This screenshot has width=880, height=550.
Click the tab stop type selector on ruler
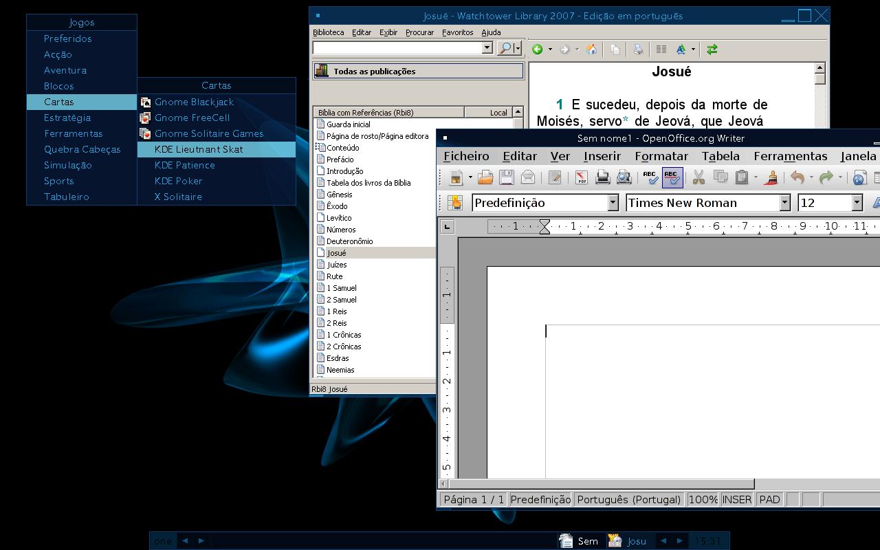[447, 226]
